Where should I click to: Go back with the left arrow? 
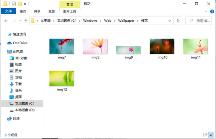[x=6, y=21]
